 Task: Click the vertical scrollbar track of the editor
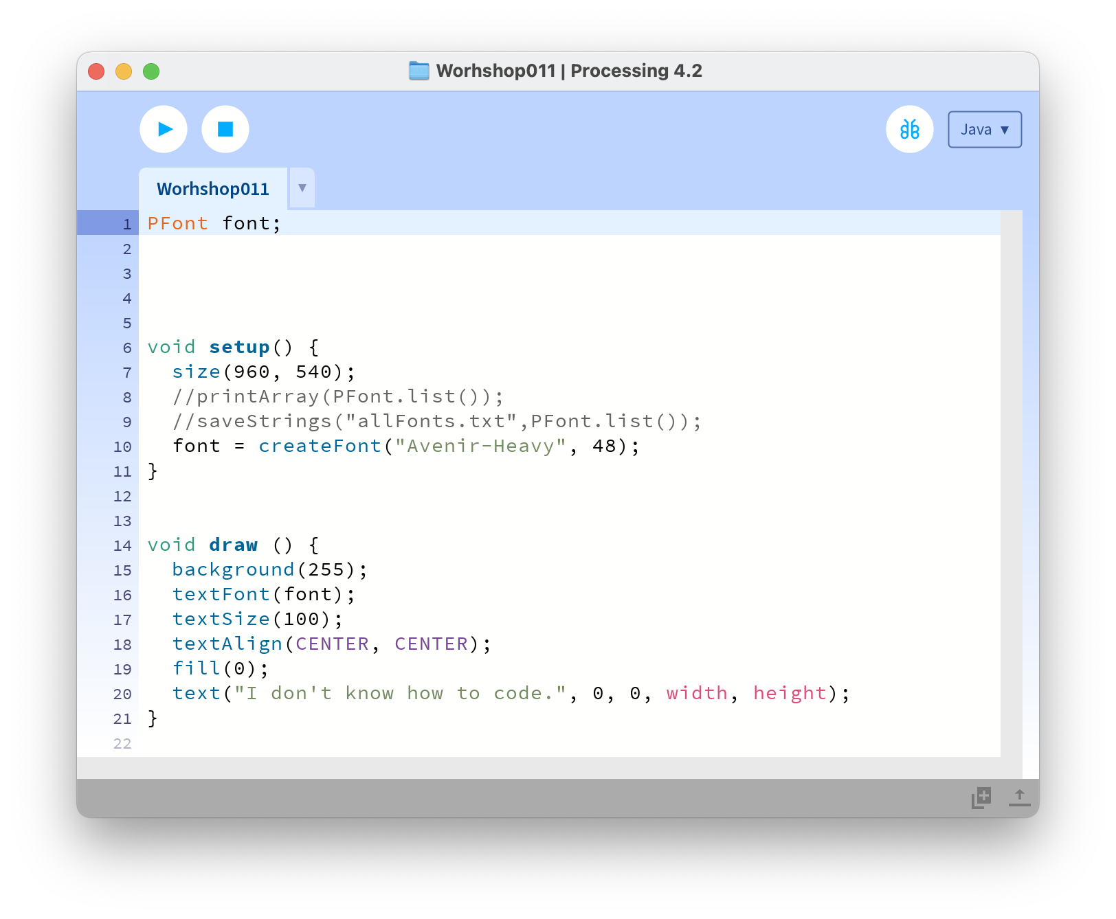(1011, 481)
